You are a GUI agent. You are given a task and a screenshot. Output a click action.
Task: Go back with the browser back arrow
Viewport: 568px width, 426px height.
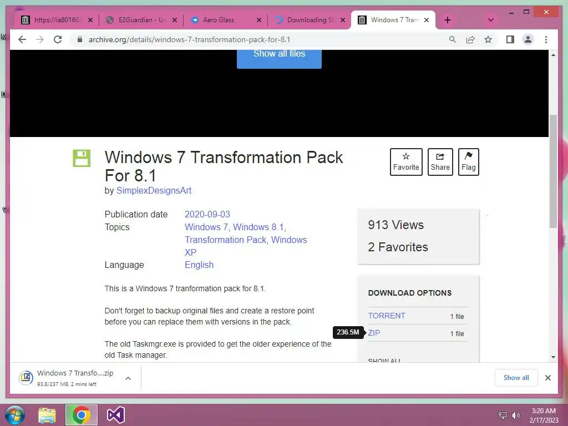[22, 39]
